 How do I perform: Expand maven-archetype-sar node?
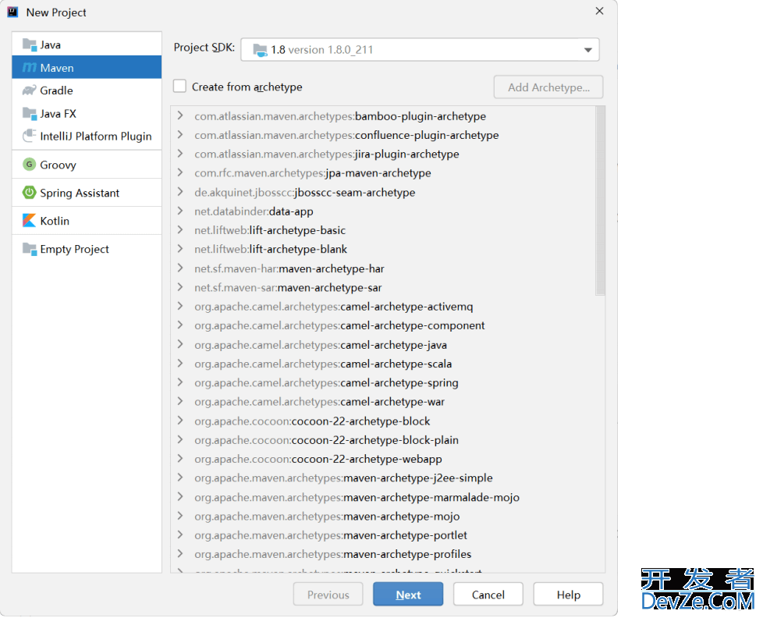tap(180, 287)
